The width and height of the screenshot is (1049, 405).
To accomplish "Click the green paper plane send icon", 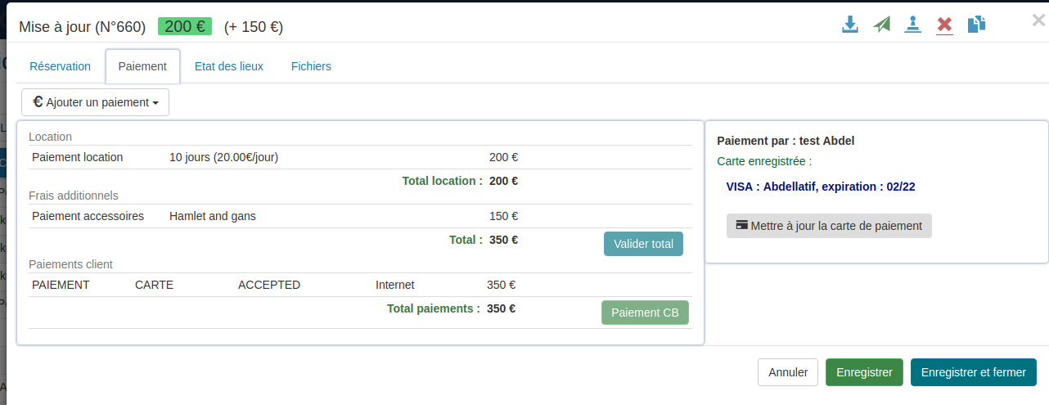I will coord(881,25).
